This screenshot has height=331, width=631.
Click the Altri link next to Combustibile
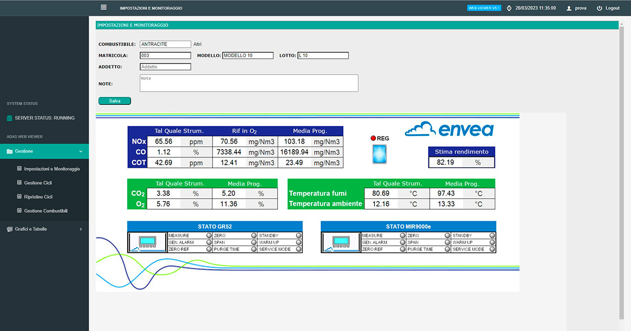(x=197, y=45)
